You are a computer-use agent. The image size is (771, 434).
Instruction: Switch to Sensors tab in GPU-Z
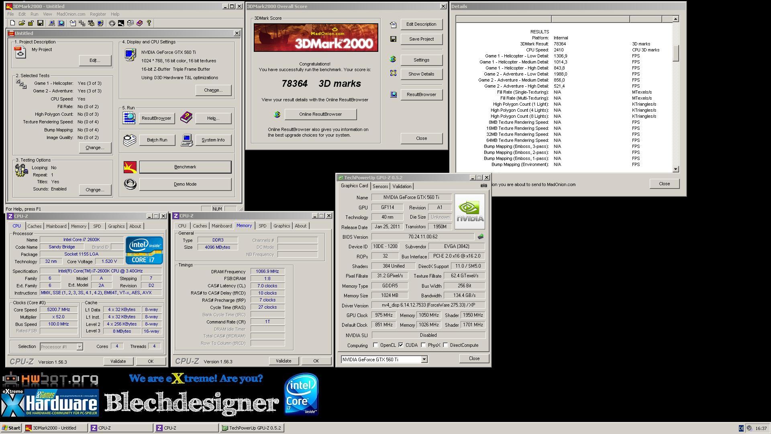point(380,186)
